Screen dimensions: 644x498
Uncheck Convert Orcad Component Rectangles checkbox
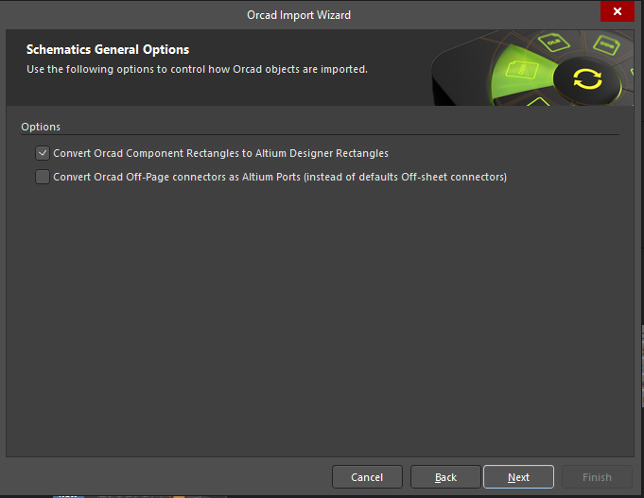[x=43, y=153]
